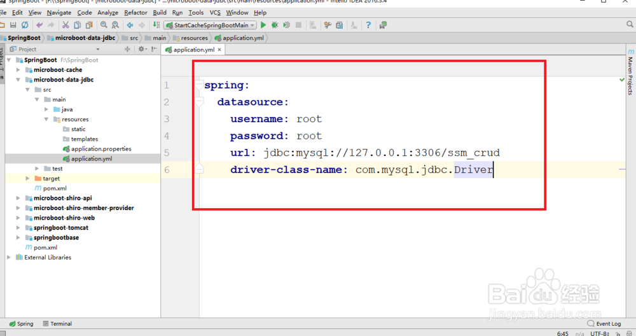
Task: Run StartCacheSpringBootMain with green play button
Action: coord(263,25)
